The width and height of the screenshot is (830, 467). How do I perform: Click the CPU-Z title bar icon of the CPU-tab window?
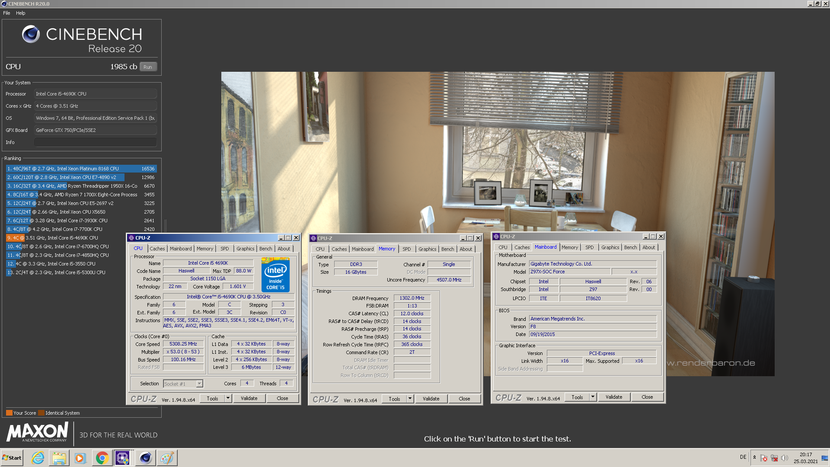click(x=131, y=238)
